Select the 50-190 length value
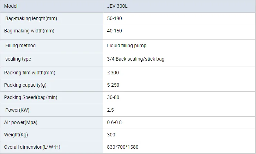The height and width of the screenshot is (154, 256). pyautogui.click(x=115, y=18)
